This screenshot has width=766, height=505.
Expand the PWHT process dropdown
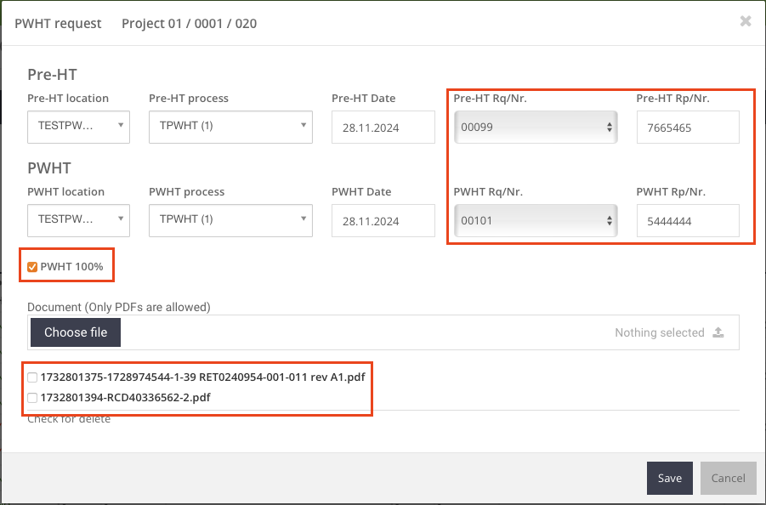click(x=230, y=220)
